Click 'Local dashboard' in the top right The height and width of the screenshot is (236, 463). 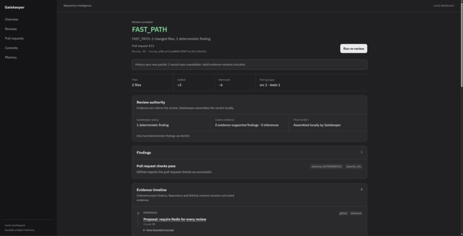tap(443, 6)
